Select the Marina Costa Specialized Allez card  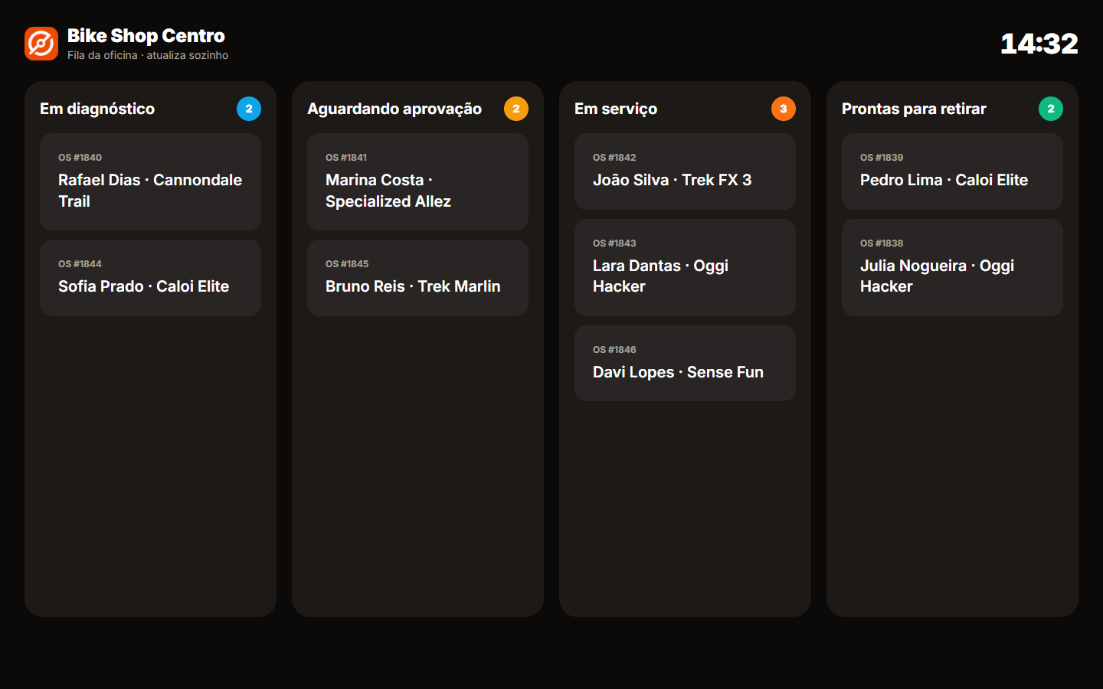point(417,181)
